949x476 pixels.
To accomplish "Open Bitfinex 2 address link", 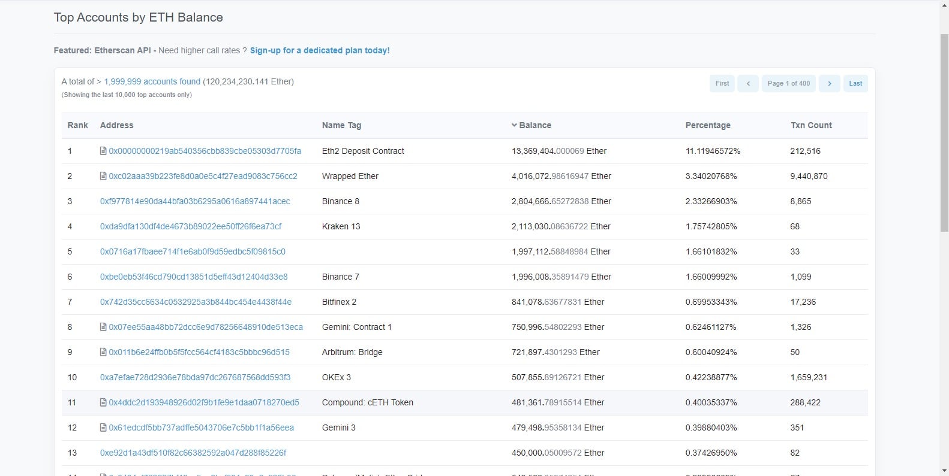I will [x=196, y=302].
